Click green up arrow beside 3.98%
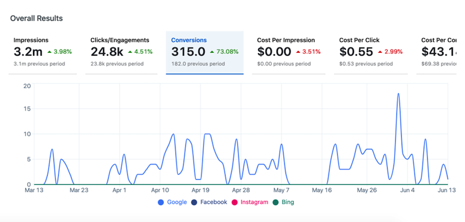This screenshot has height=222, width=465. [49, 52]
